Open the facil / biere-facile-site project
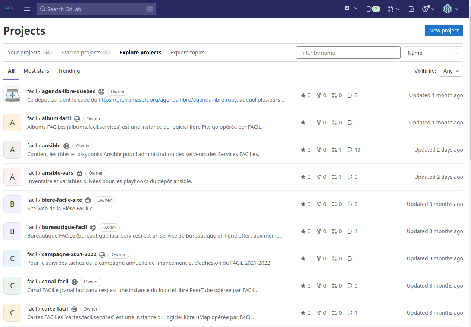Screen dimensions: 471x327 [55, 200]
